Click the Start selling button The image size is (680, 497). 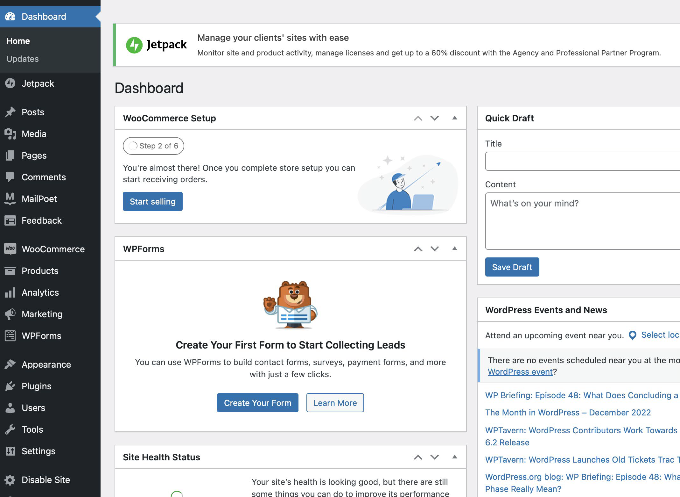click(x=153, y=201)
